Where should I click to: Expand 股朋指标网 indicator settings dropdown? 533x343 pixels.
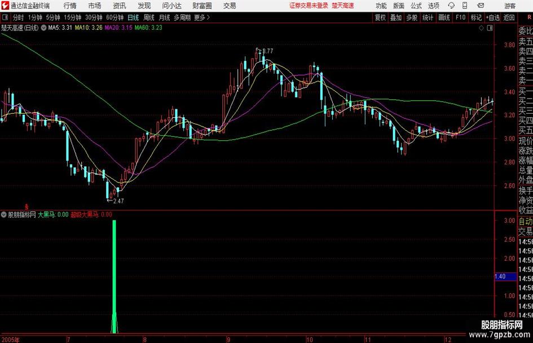click(x=4, y=214)
